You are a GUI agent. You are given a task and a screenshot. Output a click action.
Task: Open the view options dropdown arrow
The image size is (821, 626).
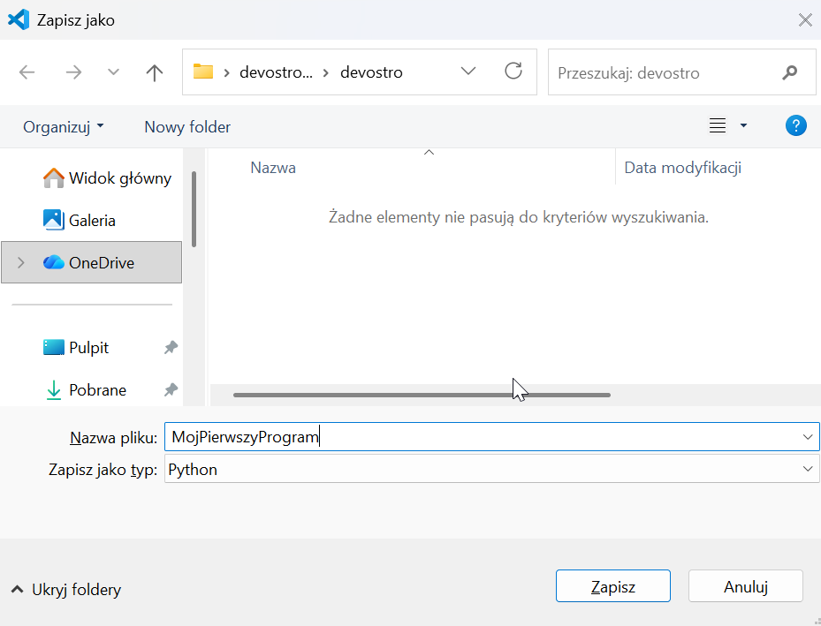click(x=743, y=125)
